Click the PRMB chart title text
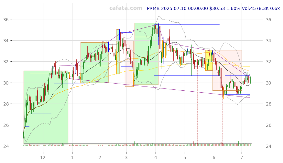Image resolution: width=283 pixels, height=163 pixels. 213,8
